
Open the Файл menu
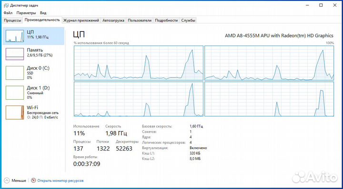pyautogui.click(x=8, y=13)
